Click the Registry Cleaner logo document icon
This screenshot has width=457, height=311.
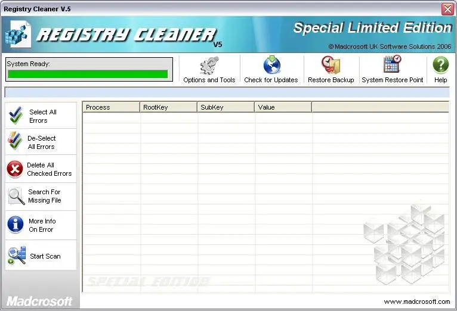point(18,35)
